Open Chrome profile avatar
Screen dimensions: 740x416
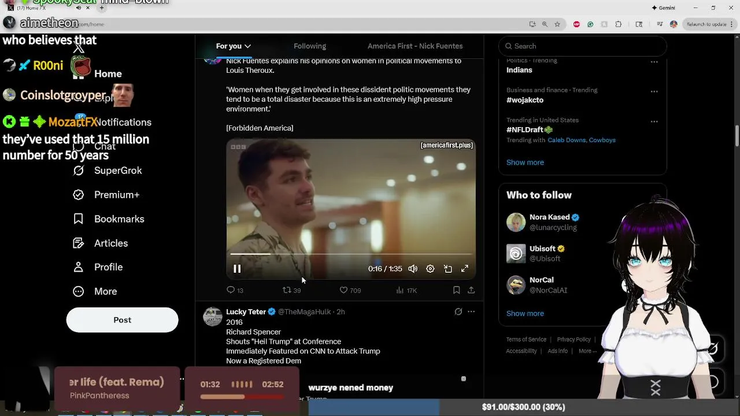click(x=674, y=24)
